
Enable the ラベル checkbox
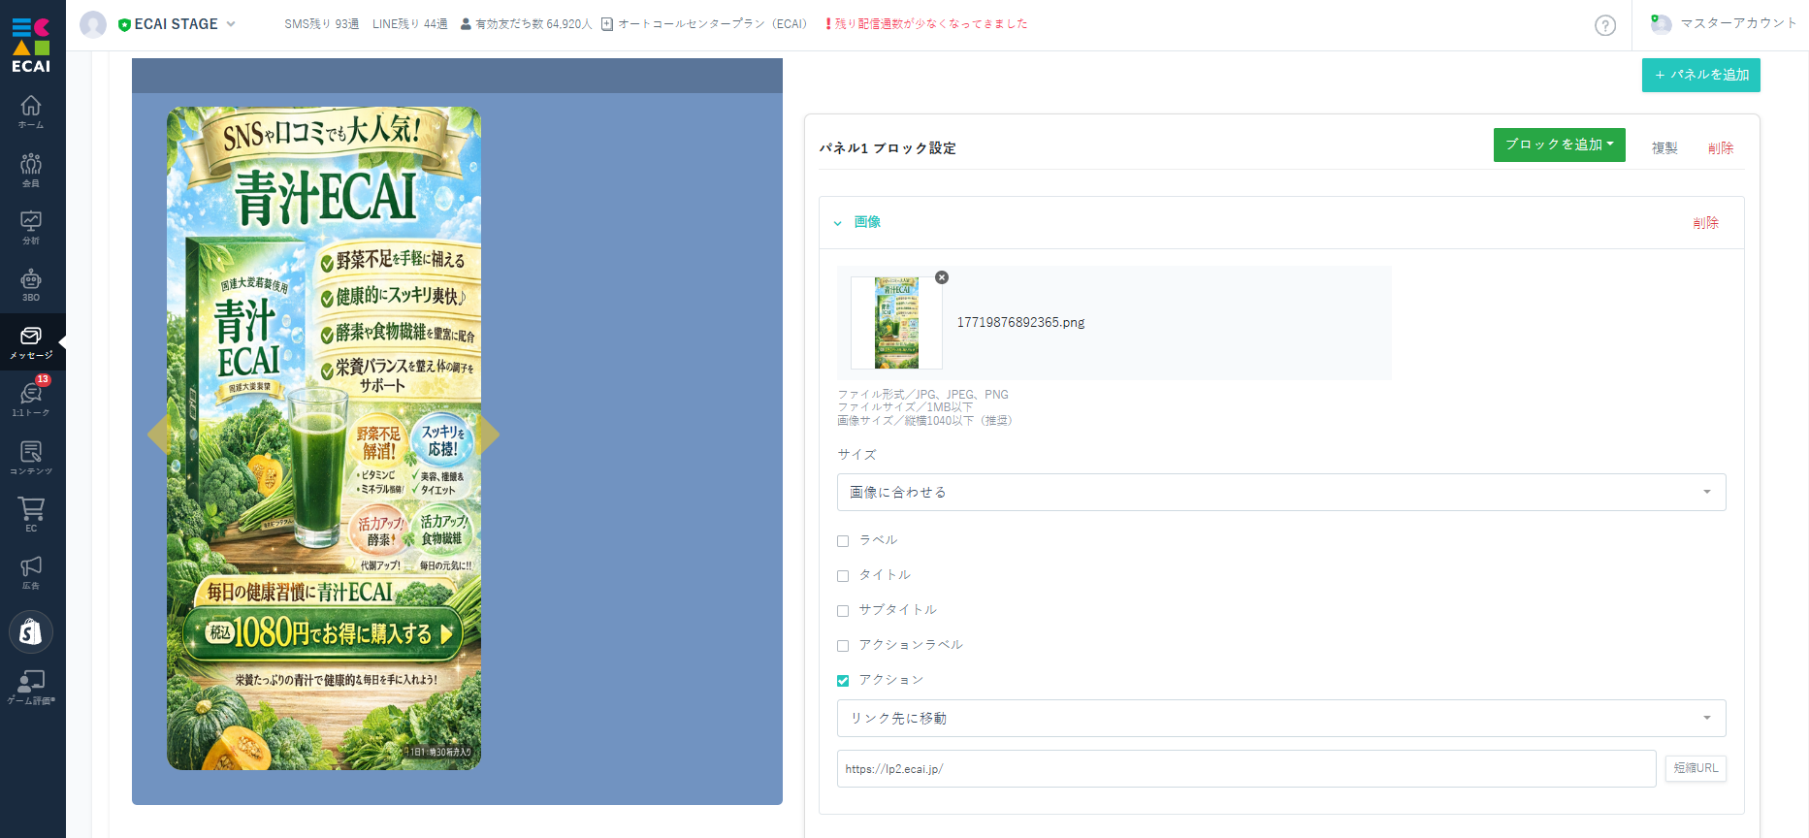(843, 541)
